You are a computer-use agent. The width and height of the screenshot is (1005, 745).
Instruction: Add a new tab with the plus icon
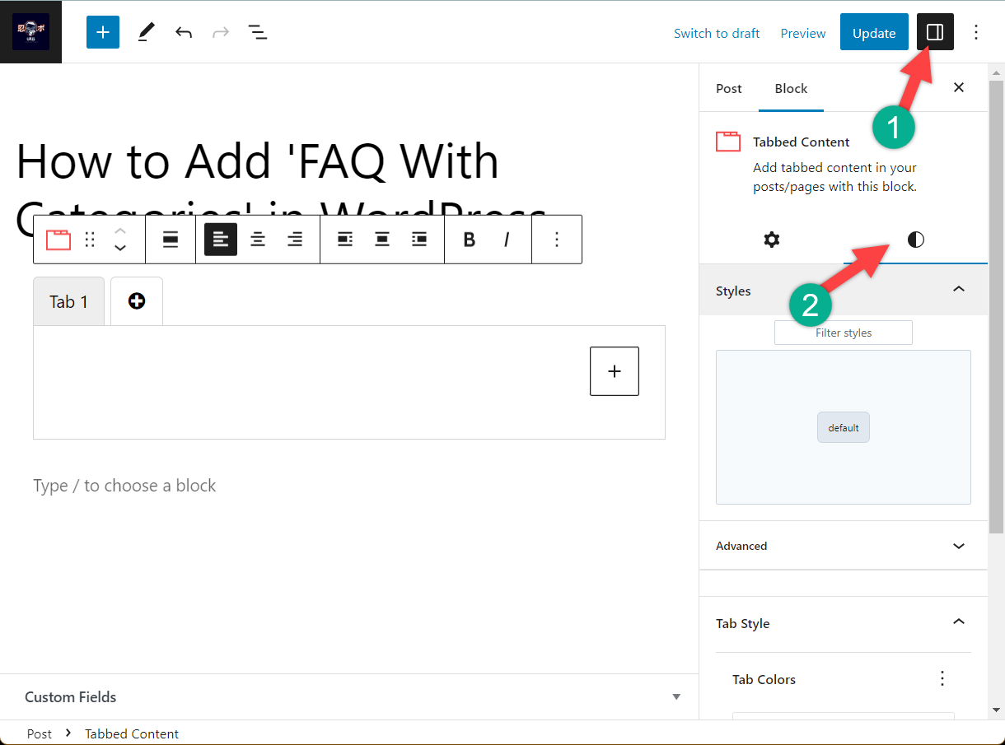[x=137, y=301]
